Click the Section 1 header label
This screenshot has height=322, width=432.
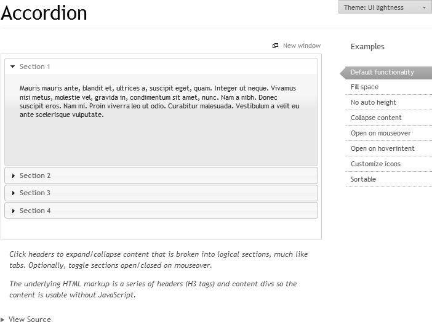coord(34,66)
